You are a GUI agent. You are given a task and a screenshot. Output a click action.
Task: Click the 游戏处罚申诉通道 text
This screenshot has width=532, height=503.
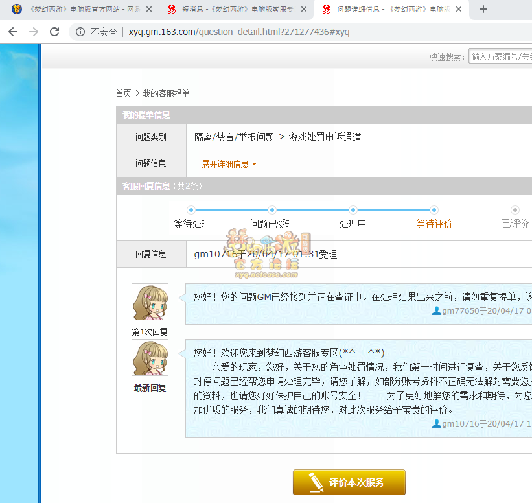pos(325,137)
